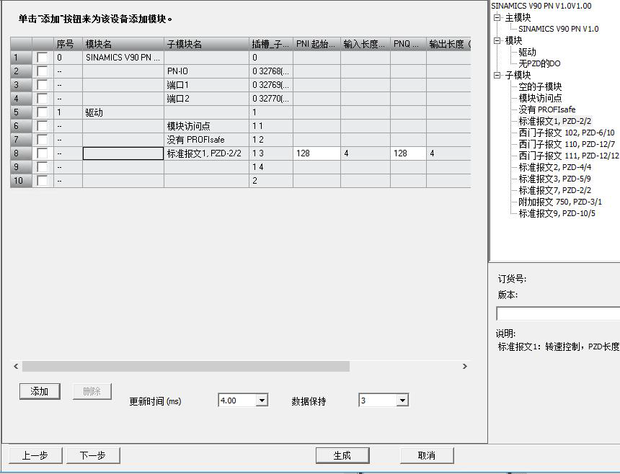620x474 pixels.
Task: Click left arrow of horizontal scrollbar
Action: tap(16, 367)
